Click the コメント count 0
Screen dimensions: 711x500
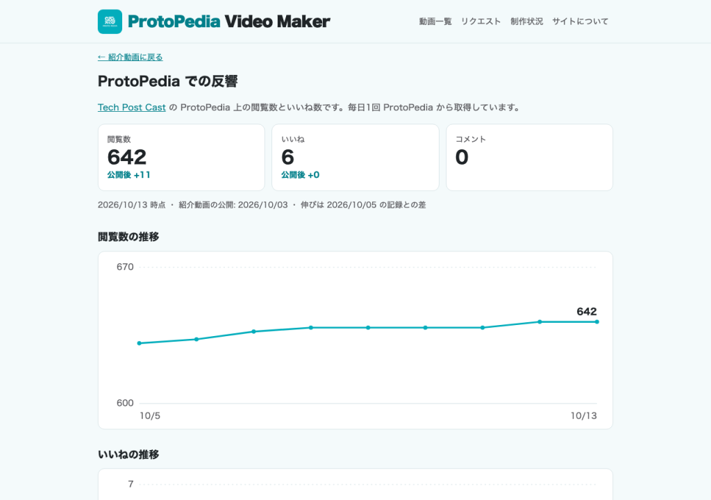[x=462, y=157]
